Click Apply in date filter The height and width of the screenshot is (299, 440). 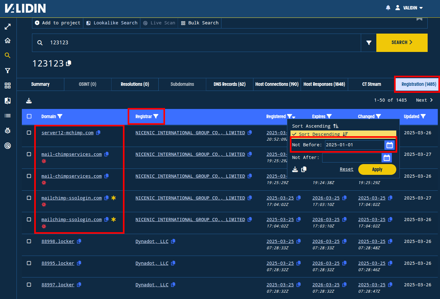[377, 169]
